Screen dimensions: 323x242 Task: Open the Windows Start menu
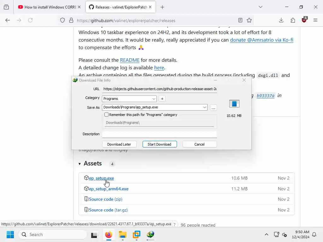10,234
